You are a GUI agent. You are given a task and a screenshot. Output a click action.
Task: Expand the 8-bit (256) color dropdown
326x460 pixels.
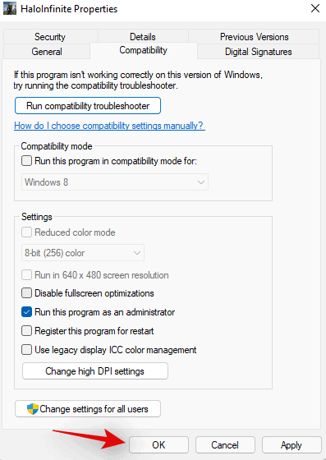[x=83, y=253]
